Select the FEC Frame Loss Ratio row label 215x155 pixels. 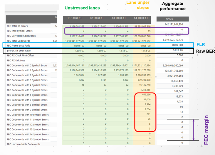[19, 46]
